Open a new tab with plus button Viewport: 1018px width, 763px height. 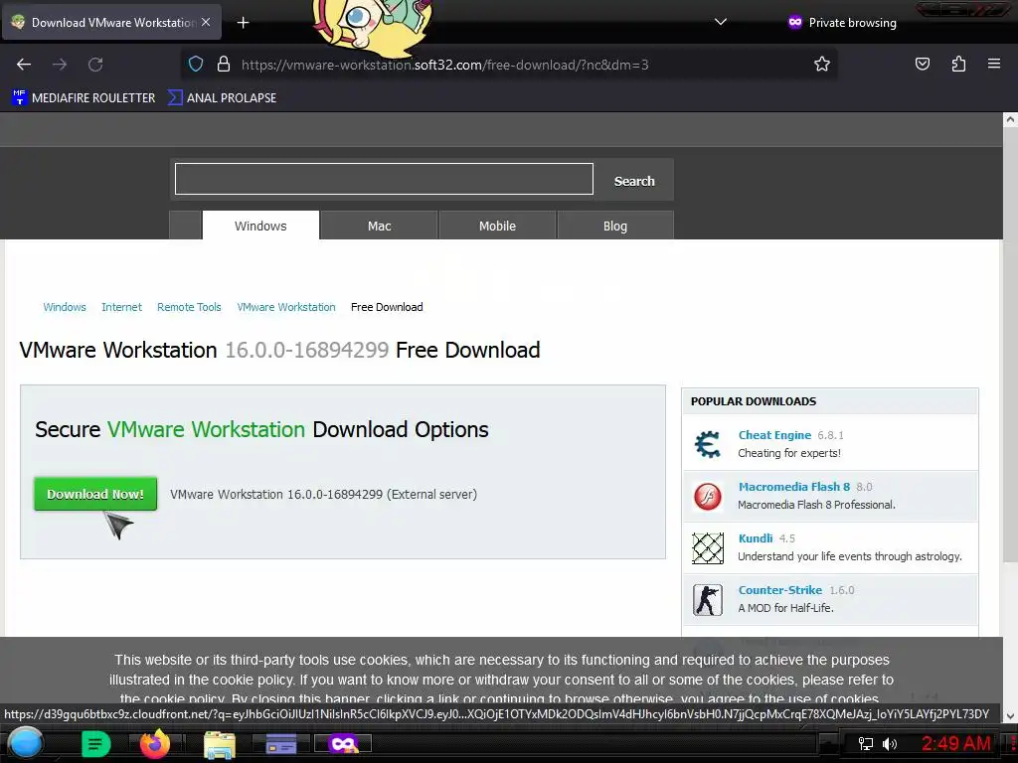(x=243, y=23)
